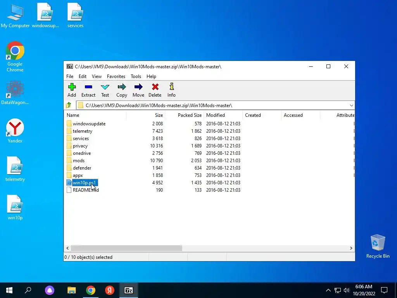
Task: Select Yandex desktop shortcut
Action: [x=15, y=131]
